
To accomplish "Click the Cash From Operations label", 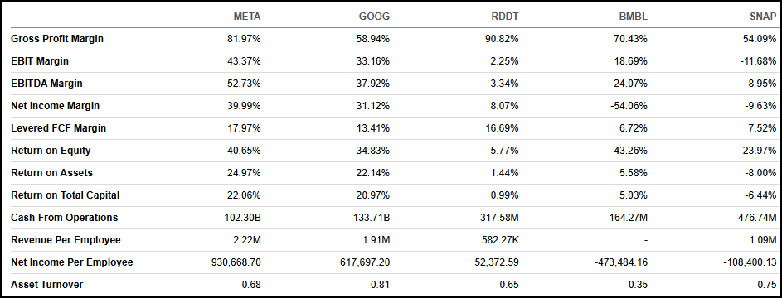I will (65, 218).
